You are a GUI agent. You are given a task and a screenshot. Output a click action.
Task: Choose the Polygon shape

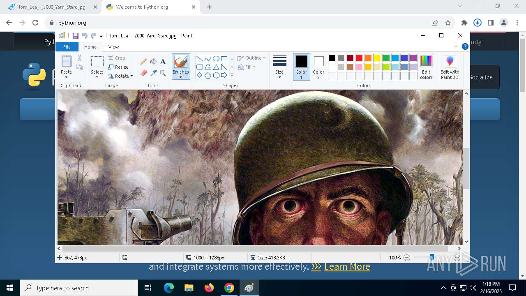(x=208, y=67)
